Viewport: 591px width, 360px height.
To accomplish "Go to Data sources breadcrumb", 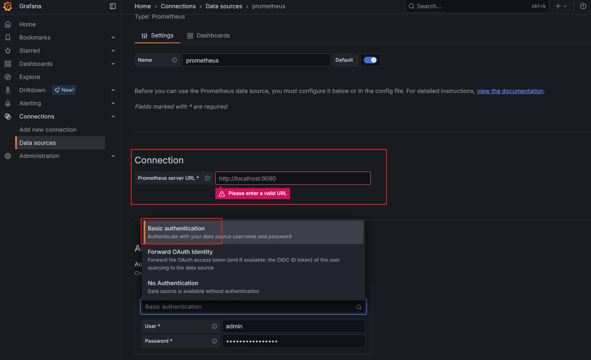I will pos(224,6).
